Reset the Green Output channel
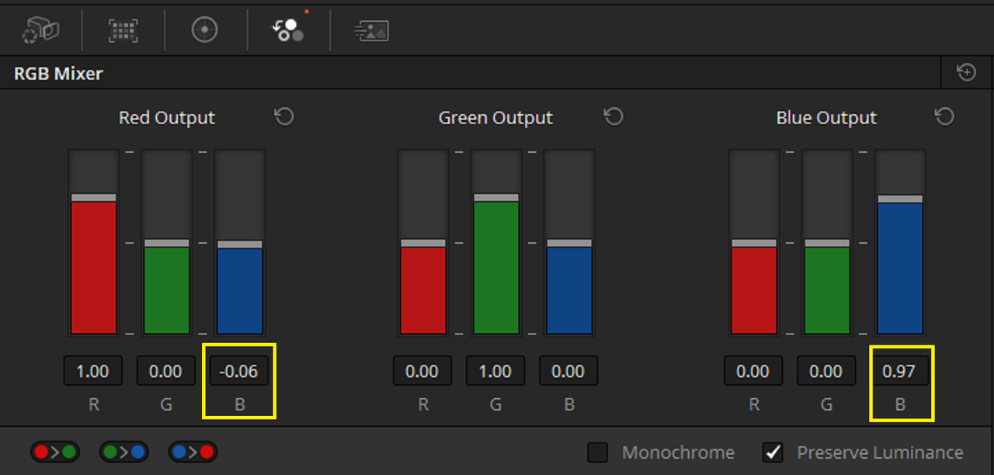 coord(614,117)
